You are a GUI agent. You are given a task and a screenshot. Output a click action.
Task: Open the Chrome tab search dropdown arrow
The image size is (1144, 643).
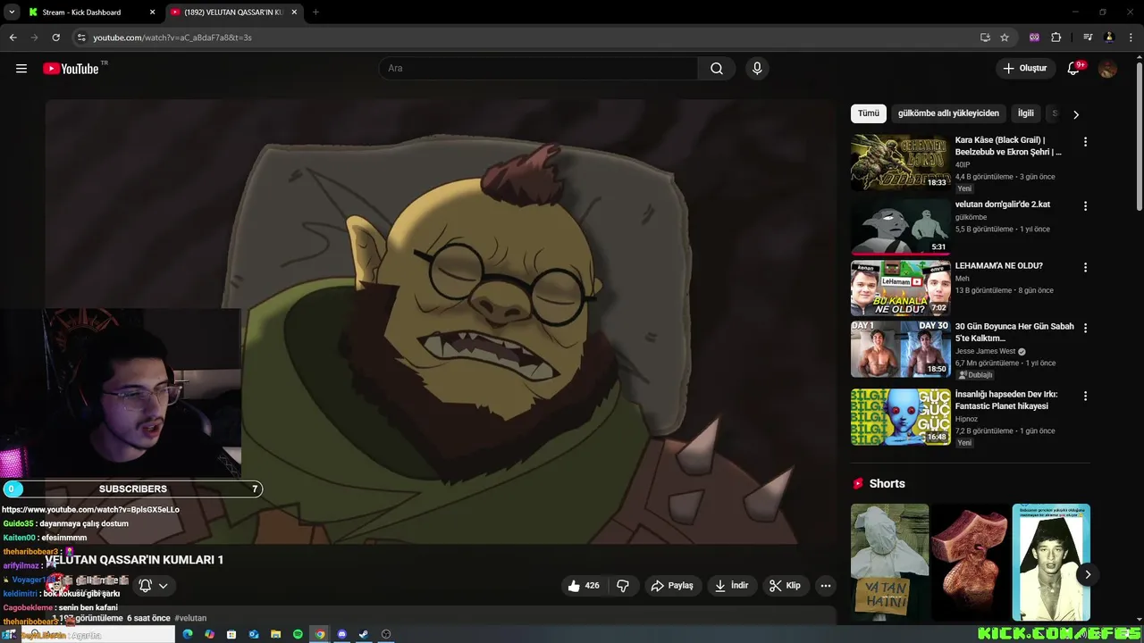pos(12,13)
